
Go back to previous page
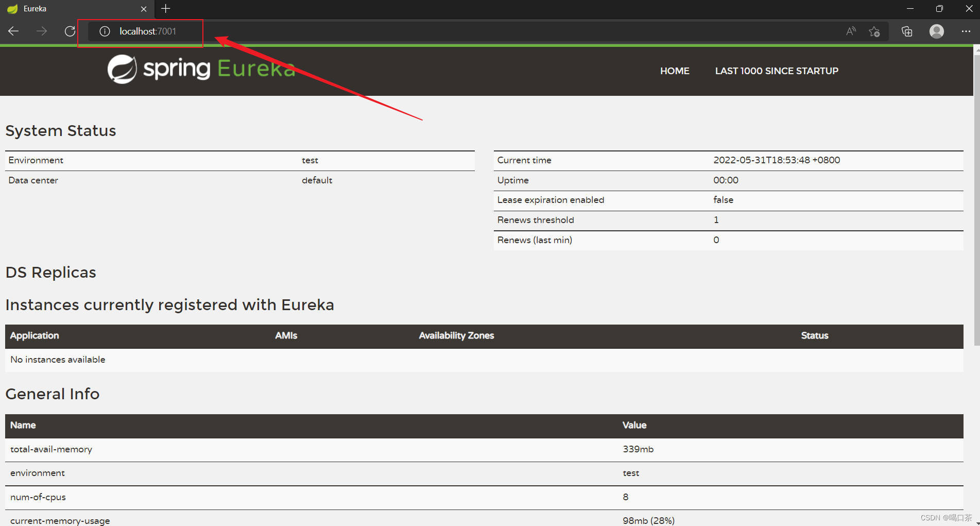pos(13,31)
